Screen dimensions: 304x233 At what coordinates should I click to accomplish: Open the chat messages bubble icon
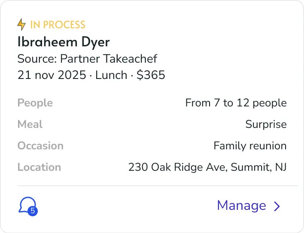[x=27, y=206]
